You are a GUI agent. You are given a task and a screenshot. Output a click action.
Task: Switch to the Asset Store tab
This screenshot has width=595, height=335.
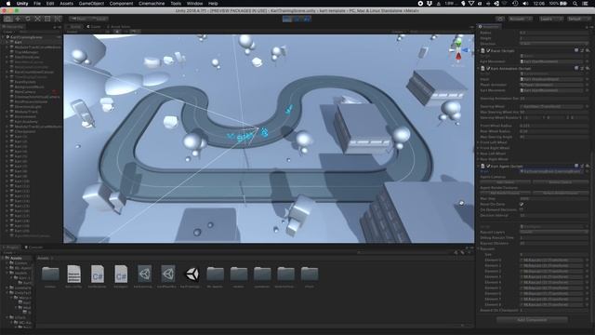(x=118, y=27)
